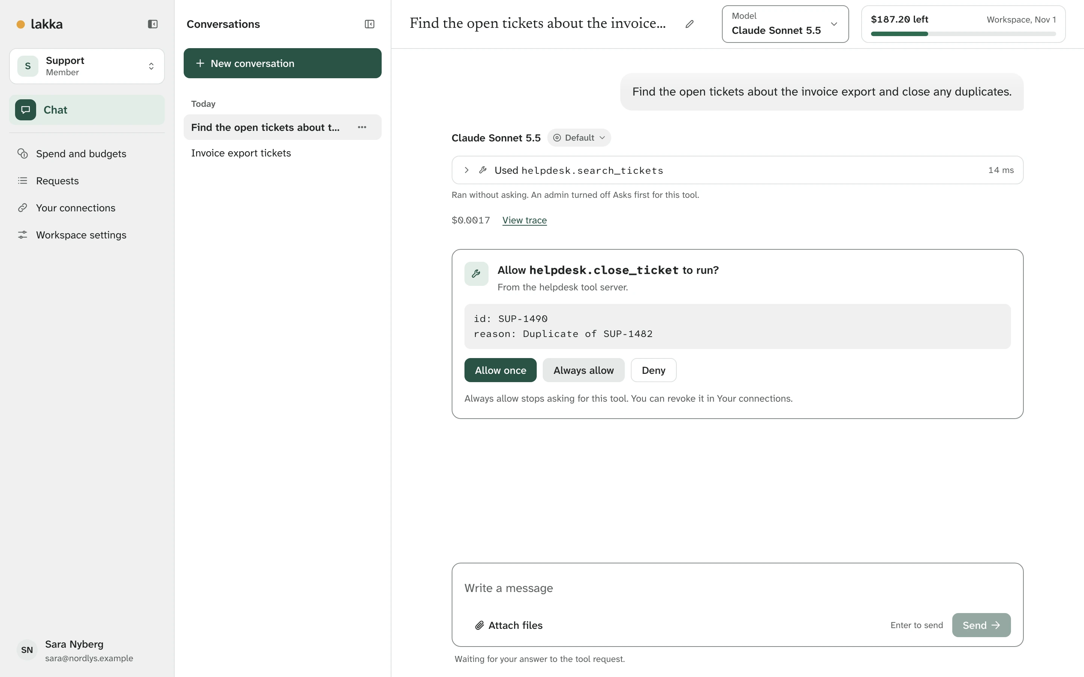Open the View trace link
The width and height of the screenshot is (1084, 677).
pos(525,220)
